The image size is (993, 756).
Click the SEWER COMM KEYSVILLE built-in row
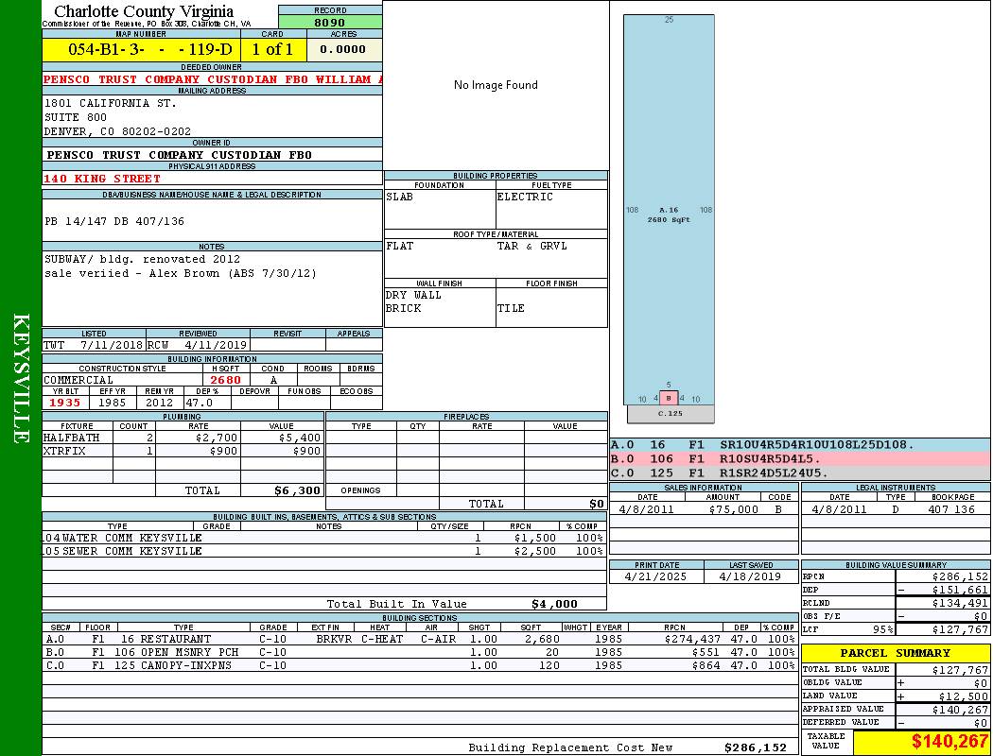(x=322, y=551)
